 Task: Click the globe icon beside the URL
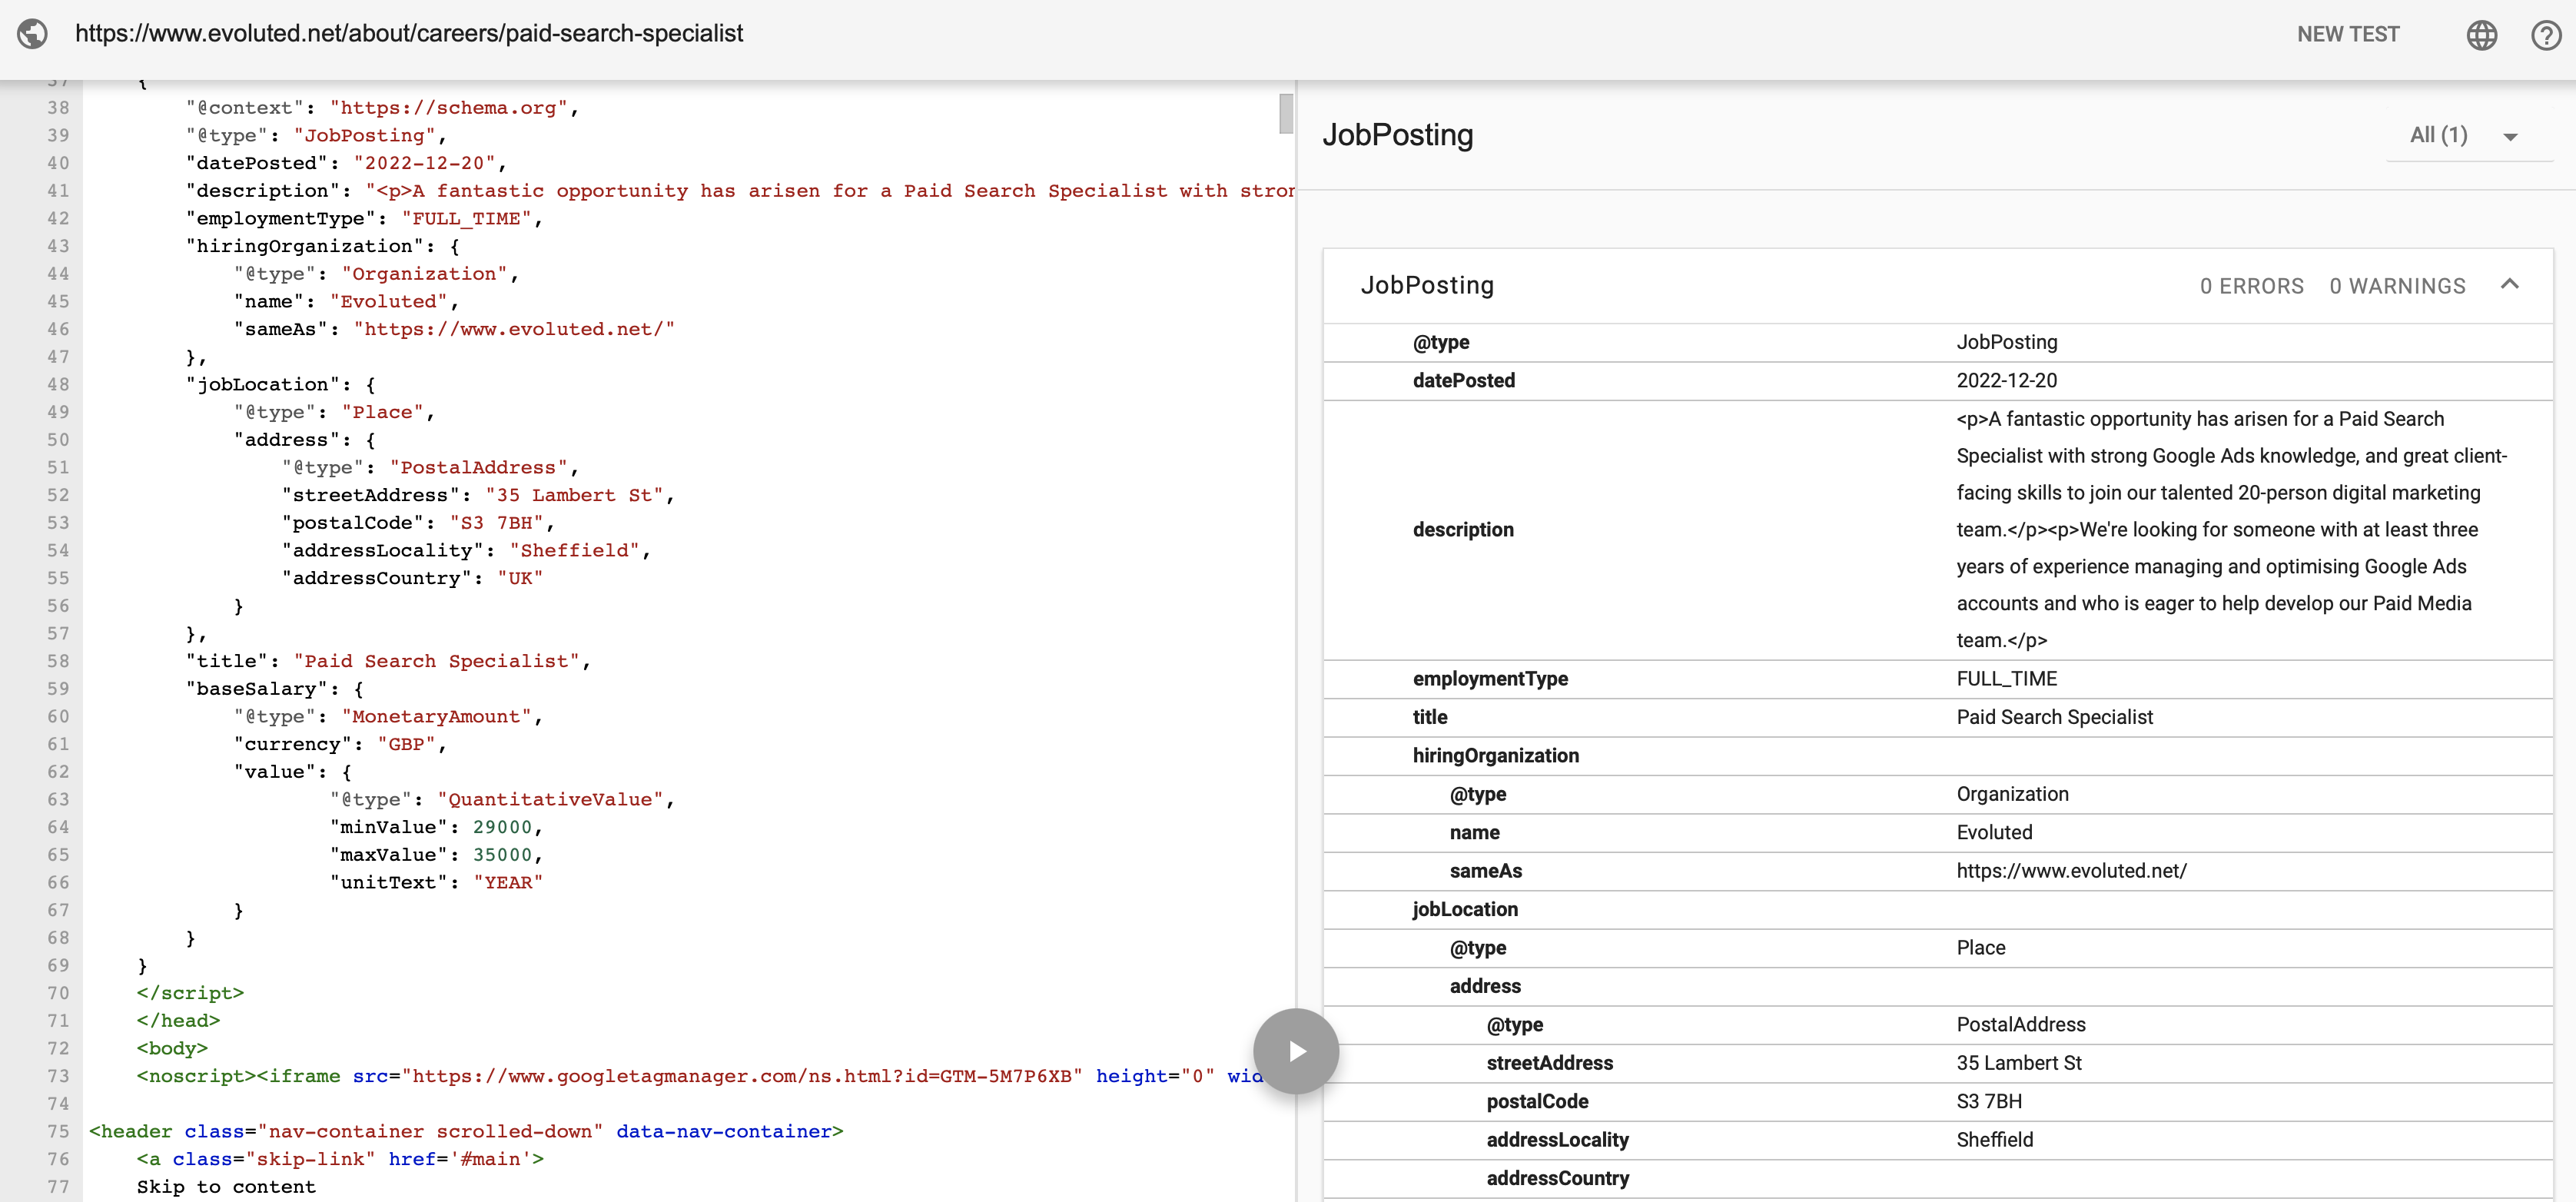click(x=33, y=34)
